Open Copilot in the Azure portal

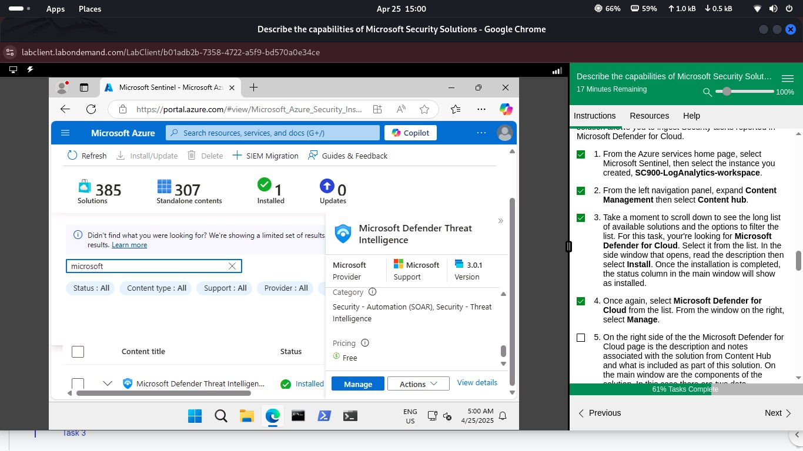410,133
